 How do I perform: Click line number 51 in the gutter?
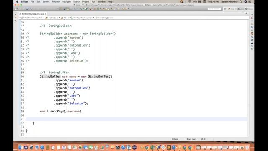coord(22,119)
